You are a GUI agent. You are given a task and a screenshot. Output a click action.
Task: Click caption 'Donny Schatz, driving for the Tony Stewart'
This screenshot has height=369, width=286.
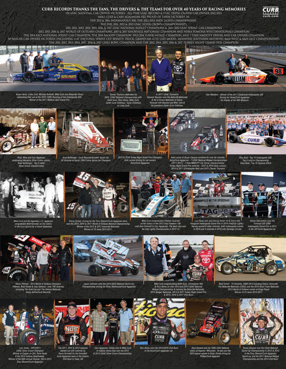tap(97, 225)
